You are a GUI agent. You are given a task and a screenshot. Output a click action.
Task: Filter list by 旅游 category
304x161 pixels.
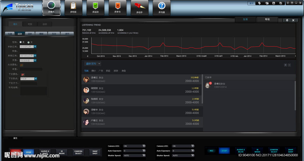pyautogui.click(x=116, y=71)
